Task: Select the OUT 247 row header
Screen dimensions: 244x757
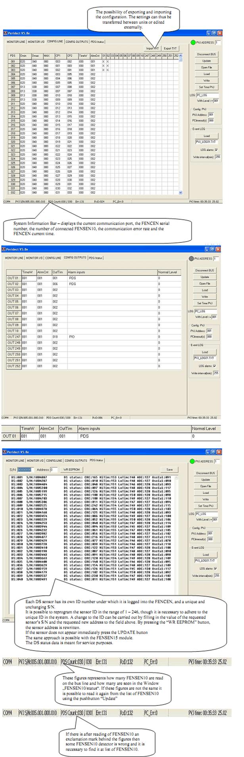Action: click(x=13, y=337)
